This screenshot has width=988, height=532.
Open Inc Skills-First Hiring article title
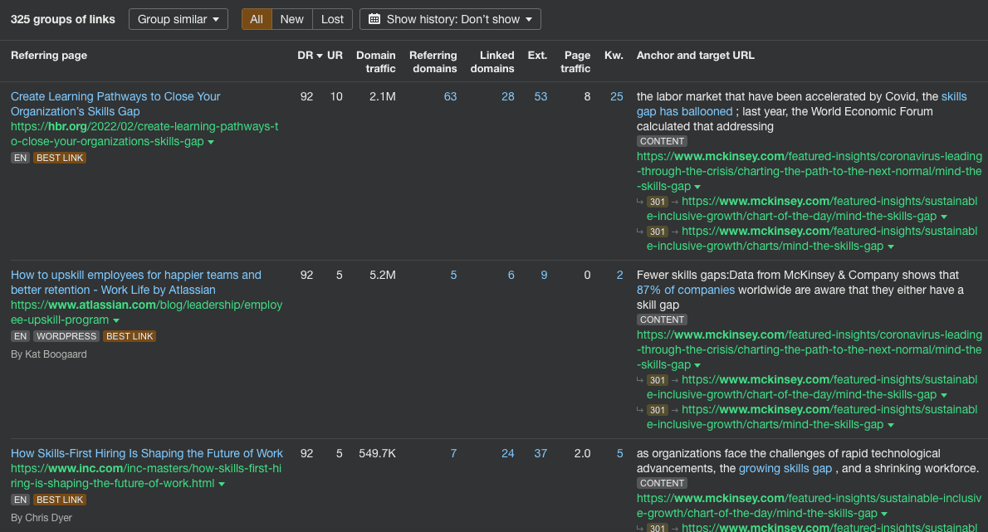click(147, 453)
